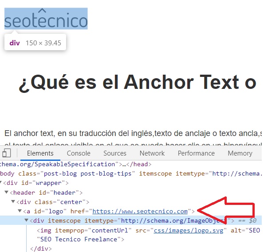Click the "post-blog post-blog-tips" class value
264x252 pixels.
(87, 174)
